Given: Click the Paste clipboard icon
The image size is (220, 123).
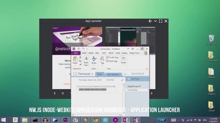Looking at the screenshot, I should (x=75, y=59).
